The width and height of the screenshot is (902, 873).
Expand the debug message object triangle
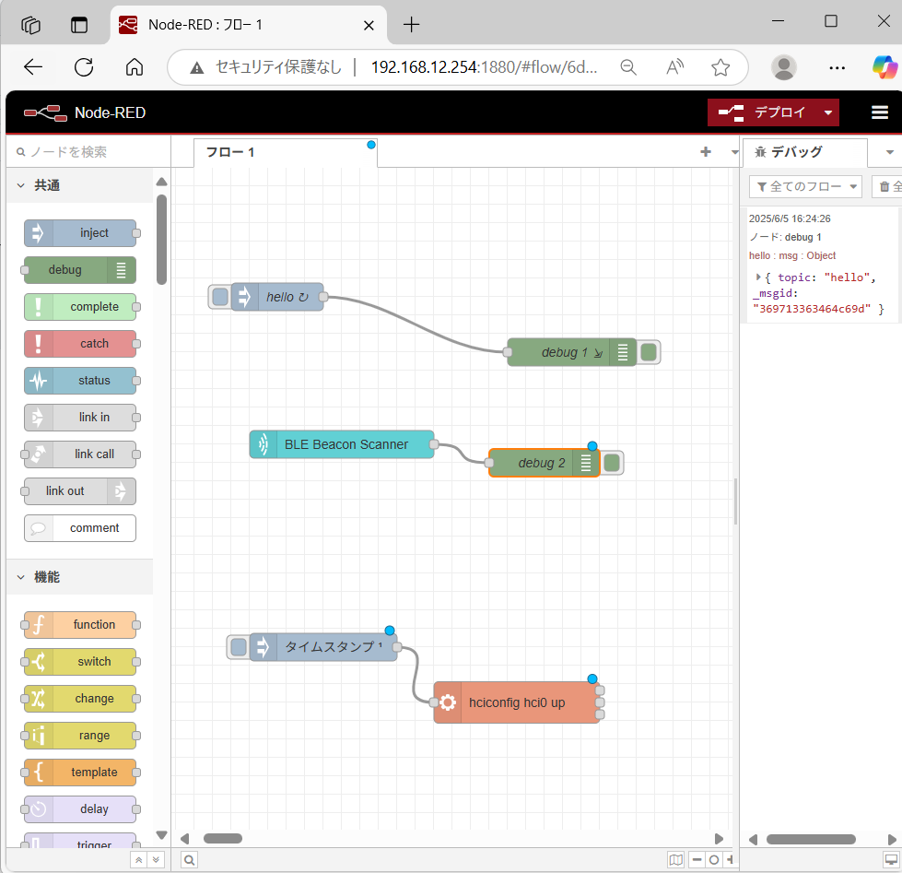(x=758, y=277)
